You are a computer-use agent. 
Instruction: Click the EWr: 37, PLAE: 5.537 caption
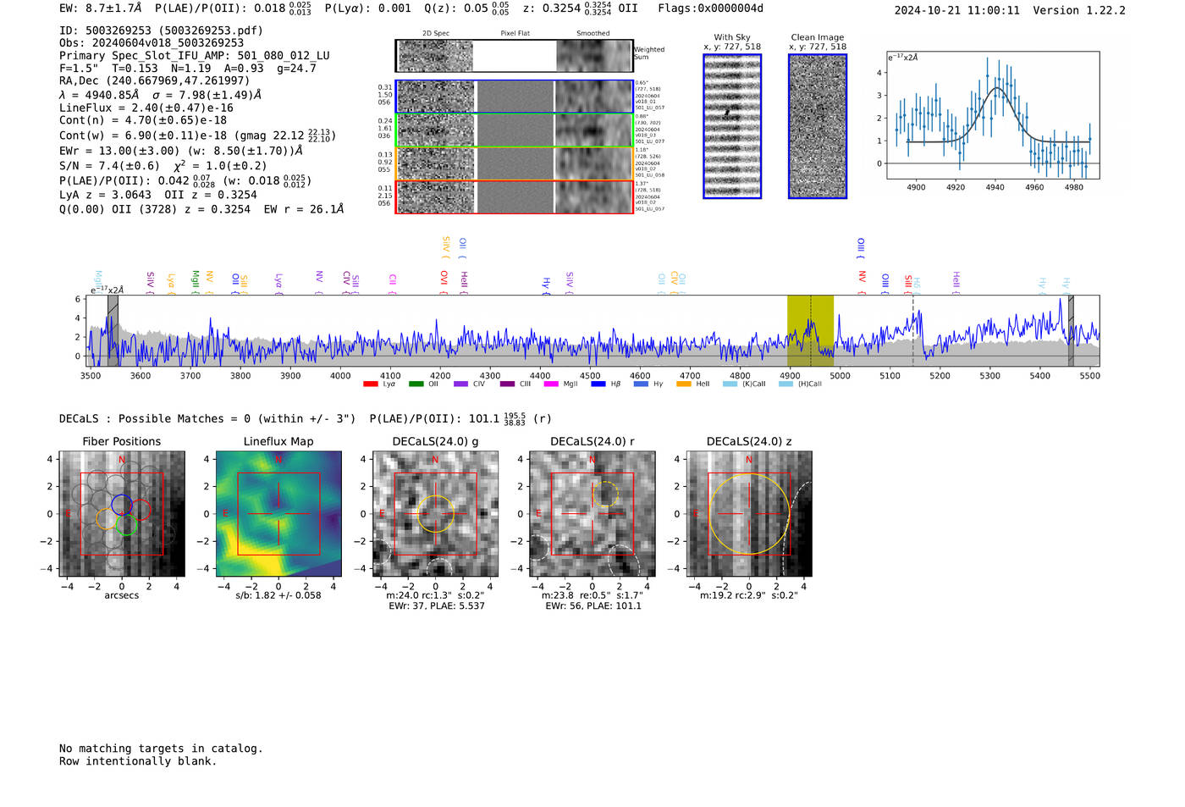tap(437, 606)
